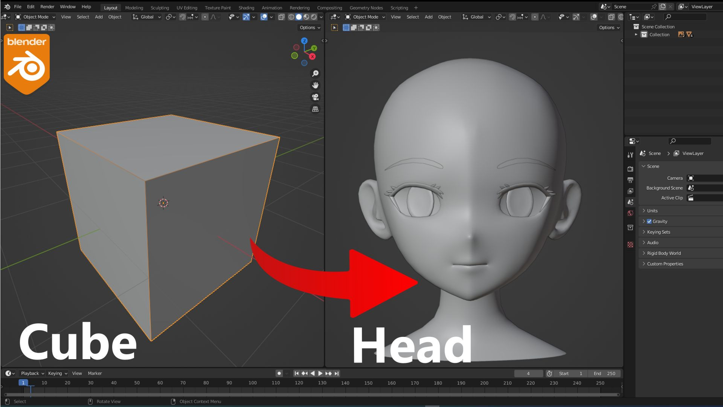Choose Set new selection mode in left viewport

21,28
